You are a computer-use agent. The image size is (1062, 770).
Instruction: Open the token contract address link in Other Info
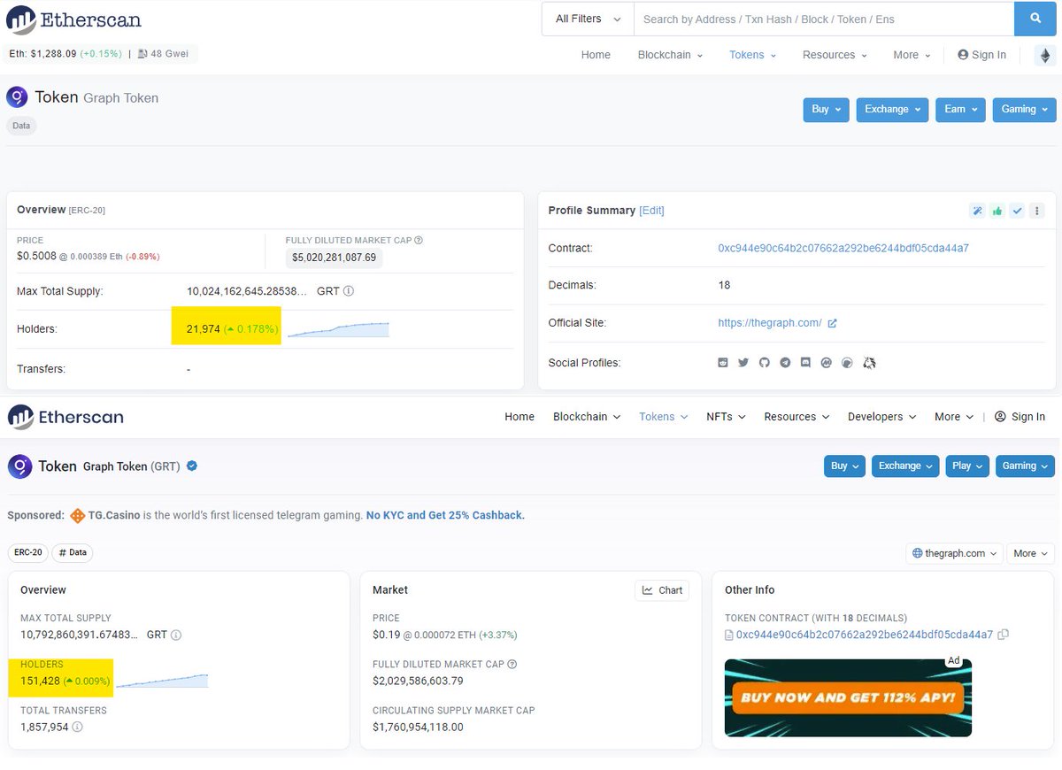click(x=865, y=635)
